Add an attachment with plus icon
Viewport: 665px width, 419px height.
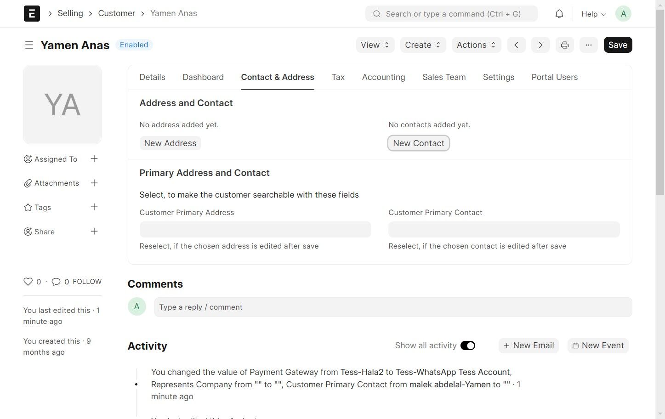point(94,183)
